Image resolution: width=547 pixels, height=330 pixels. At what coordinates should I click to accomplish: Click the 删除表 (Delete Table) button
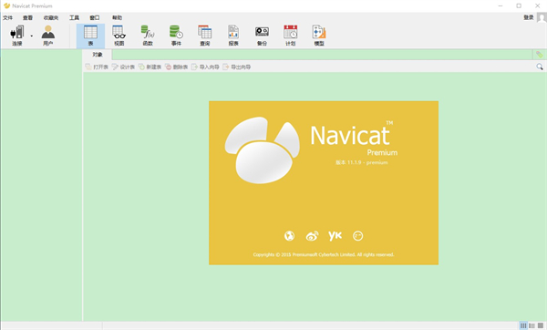[x=177, y=67]
